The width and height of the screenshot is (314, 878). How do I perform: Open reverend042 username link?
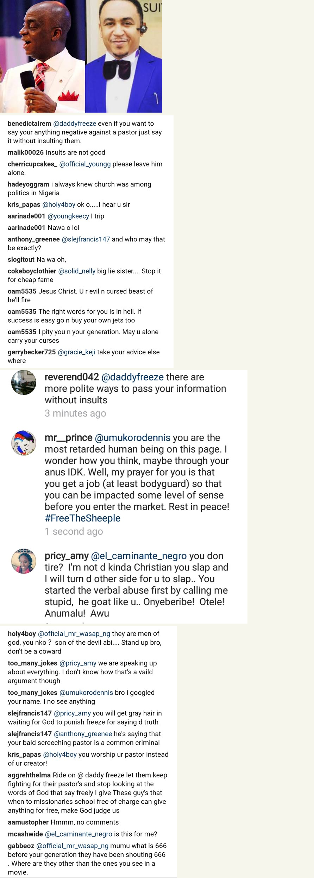click(x=71, y=377)
